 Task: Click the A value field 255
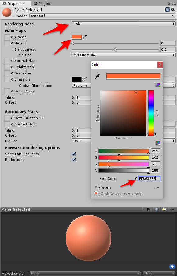pos(156,171)
